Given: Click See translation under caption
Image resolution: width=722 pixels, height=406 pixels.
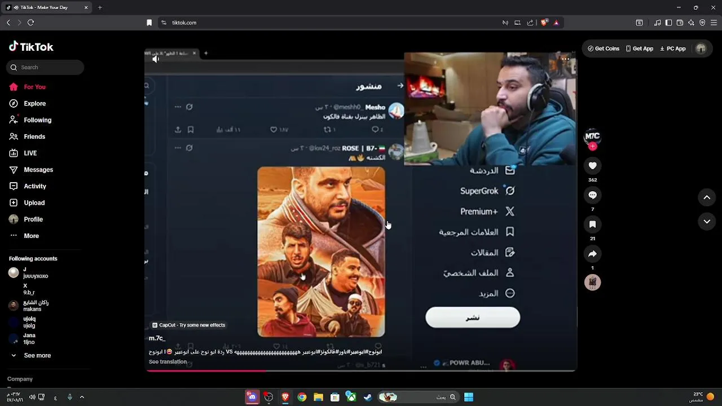Looking at the screenshot, I should tap(168, 362).
